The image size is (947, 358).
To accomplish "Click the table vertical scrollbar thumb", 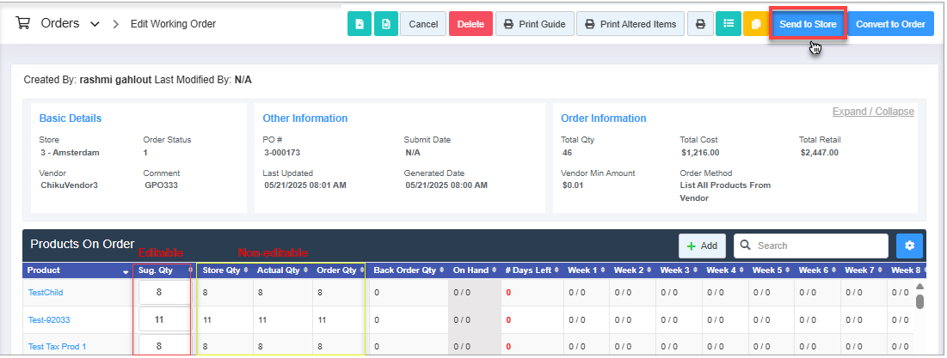I will [919, 301].
